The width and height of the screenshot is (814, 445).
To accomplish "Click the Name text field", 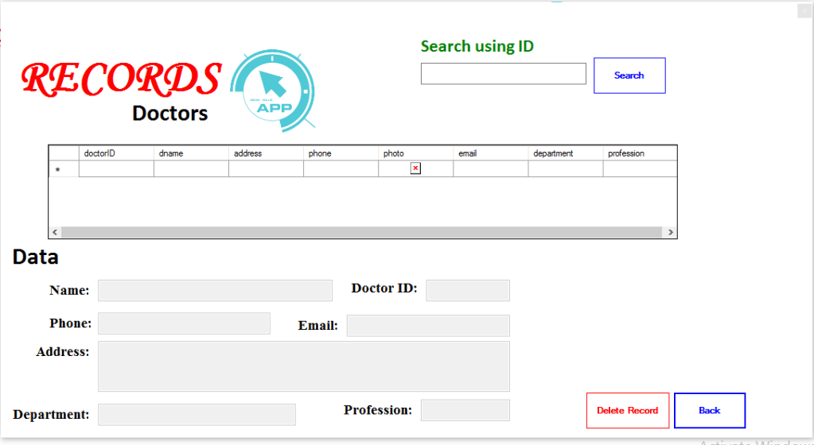I will point(215,290).
